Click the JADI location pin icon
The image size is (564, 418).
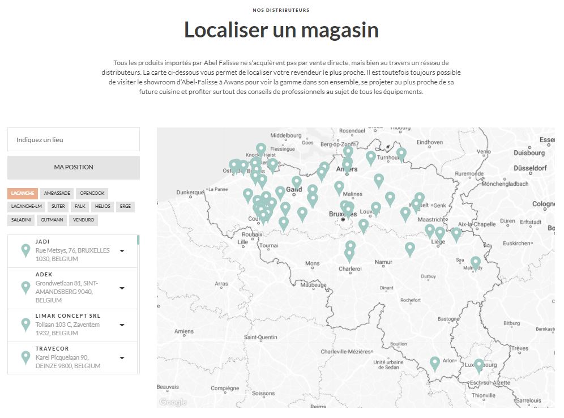point(25,250)
